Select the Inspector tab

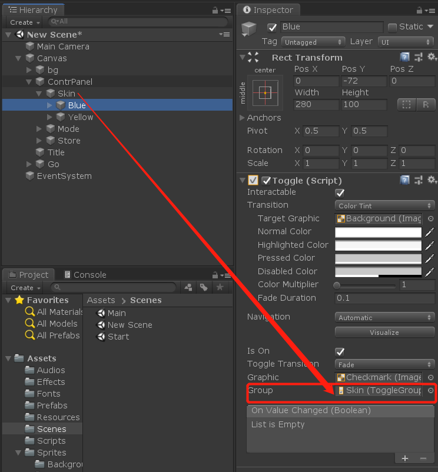click(268, 10)
